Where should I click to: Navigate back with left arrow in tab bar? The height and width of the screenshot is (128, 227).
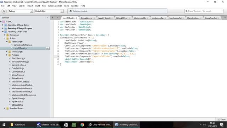coord(52,18)
